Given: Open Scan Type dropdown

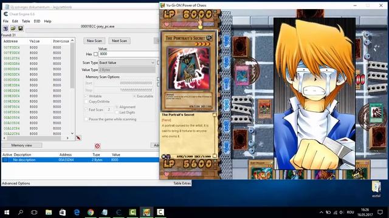Looking at the screenshot, I should point(127,63).
